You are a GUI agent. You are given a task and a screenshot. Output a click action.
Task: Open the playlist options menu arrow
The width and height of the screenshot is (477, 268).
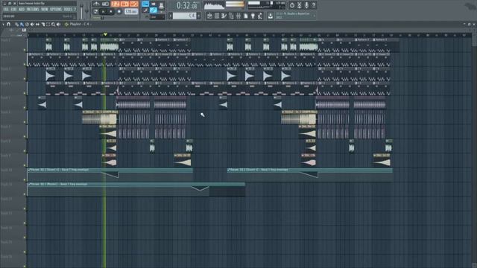[3, 25]
